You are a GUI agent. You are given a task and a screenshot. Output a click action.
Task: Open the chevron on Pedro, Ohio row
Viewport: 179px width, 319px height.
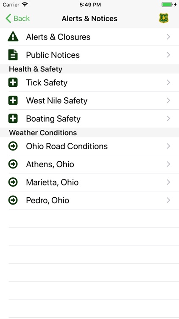coord(168,200)
